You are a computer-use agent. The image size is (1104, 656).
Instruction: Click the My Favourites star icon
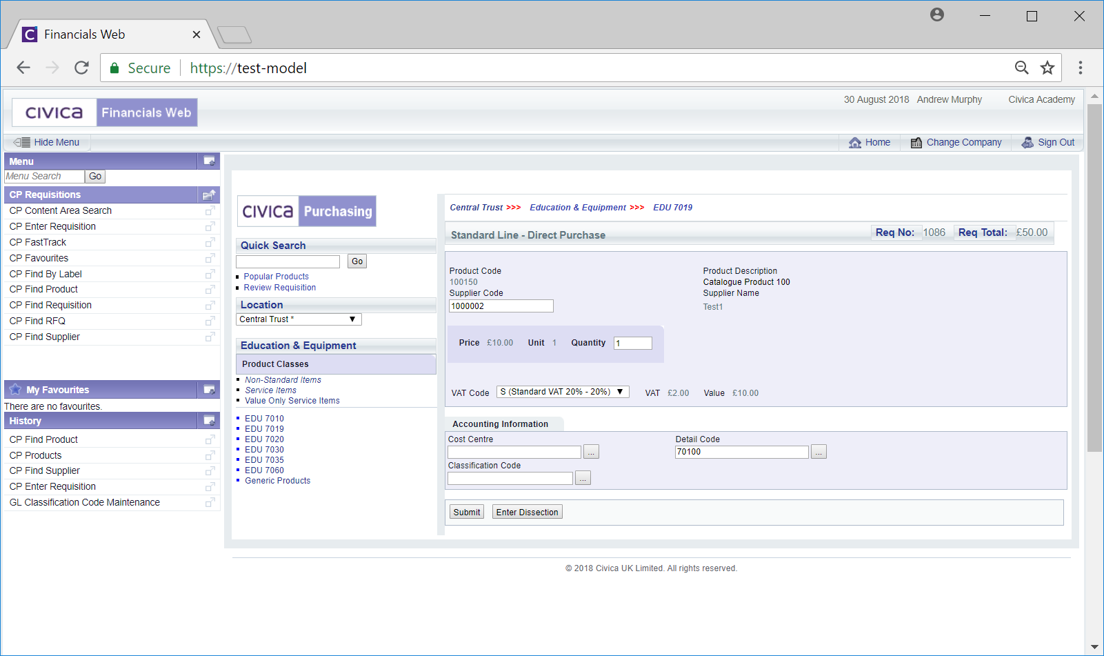pyautogui.click(x=15, y=389)
